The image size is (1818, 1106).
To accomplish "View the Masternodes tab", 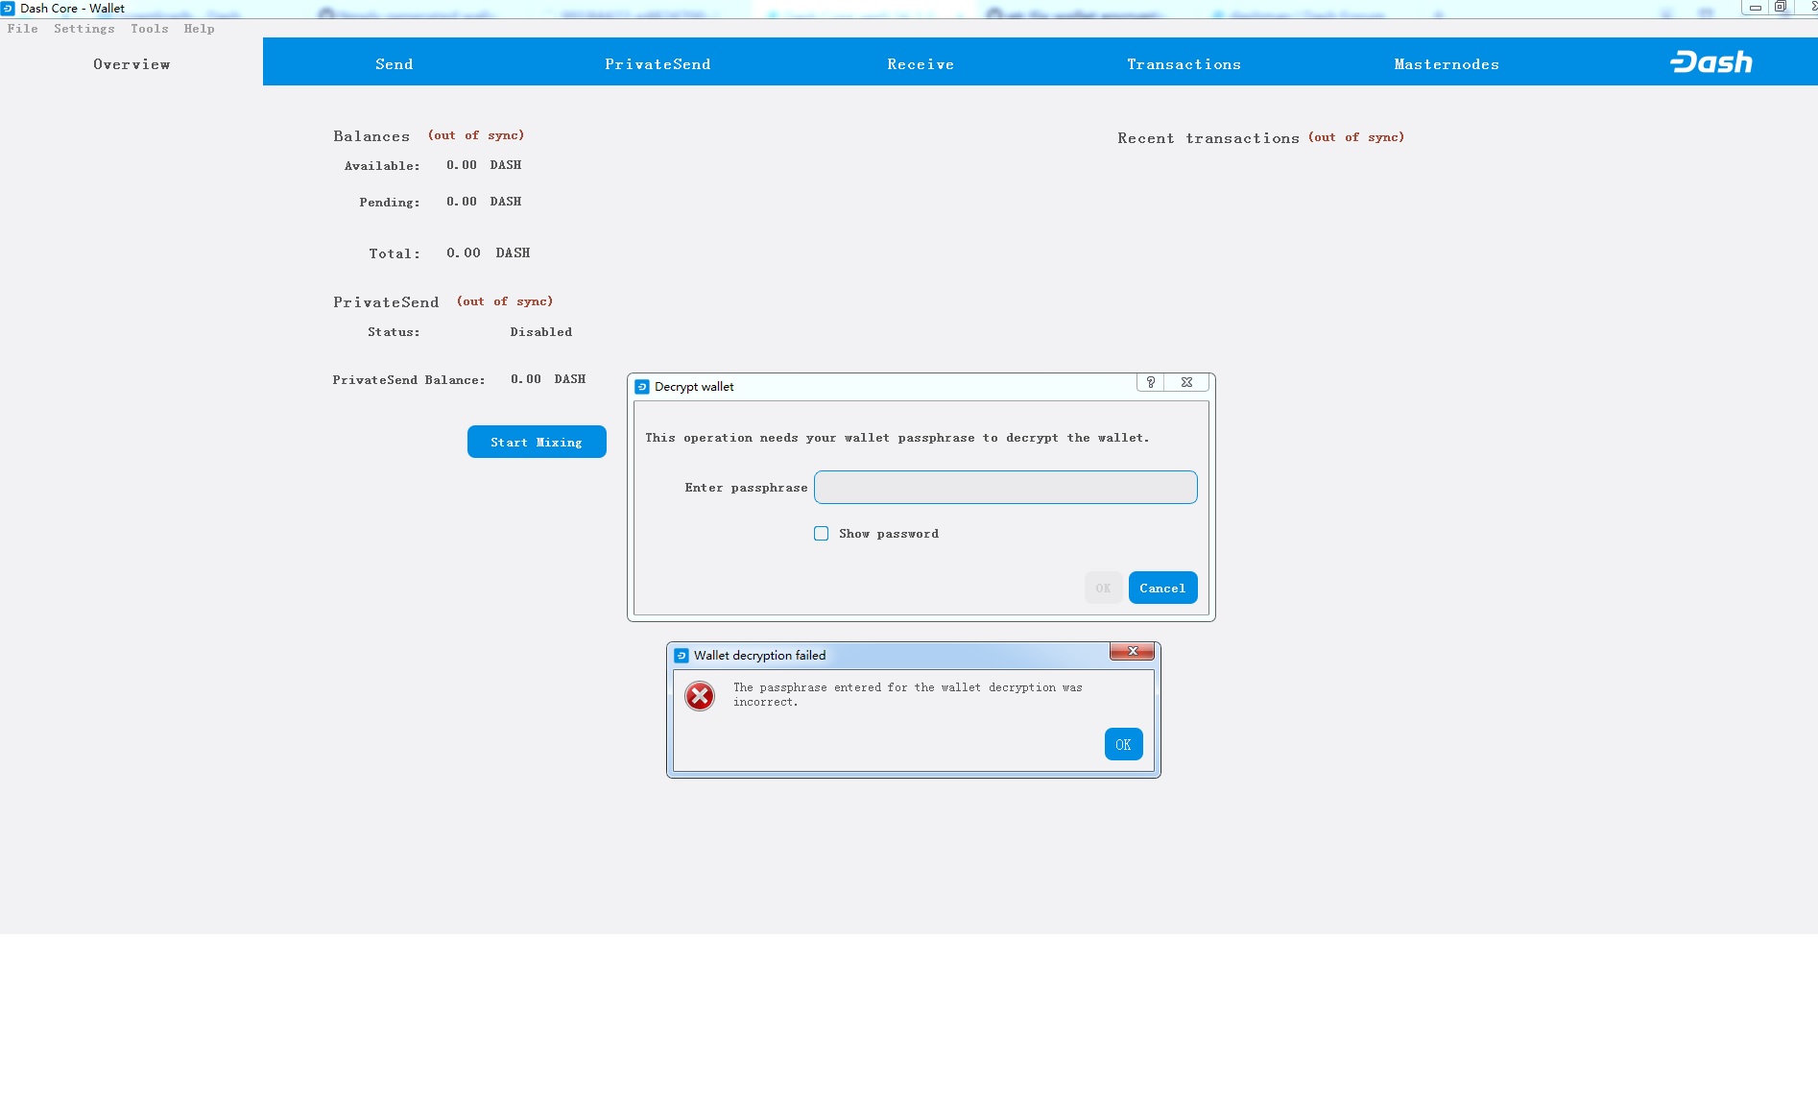I will click(x=1447, y=63).
